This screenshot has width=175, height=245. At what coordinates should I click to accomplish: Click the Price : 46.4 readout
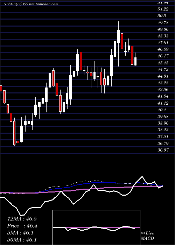coord(22,226)
